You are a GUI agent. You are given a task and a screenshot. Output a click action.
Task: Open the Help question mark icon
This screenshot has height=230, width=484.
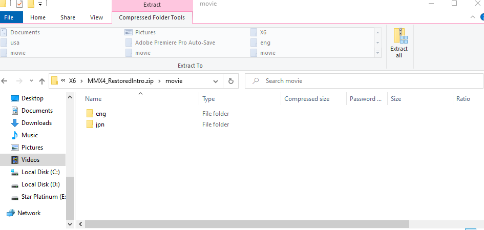(481, 17)
